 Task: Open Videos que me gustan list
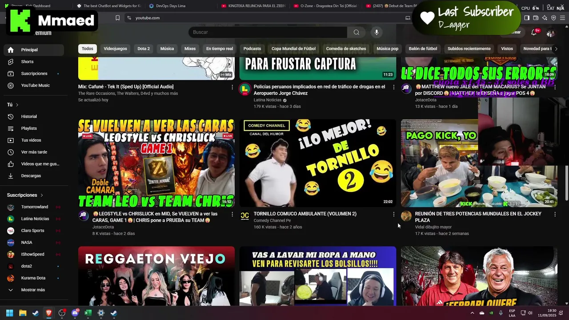click(34, 164)
